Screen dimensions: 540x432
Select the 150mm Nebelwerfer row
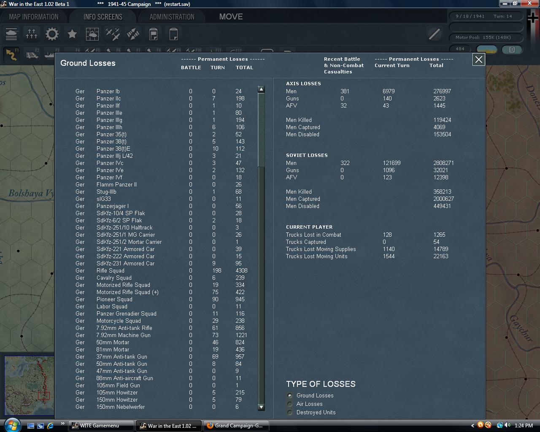(160, 407)
